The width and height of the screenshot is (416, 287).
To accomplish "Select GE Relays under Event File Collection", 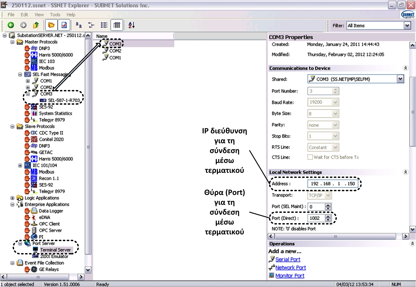I will point(49,269).
